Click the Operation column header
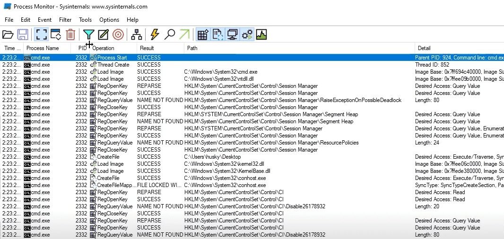This screenshot has width=504, height=239. (x=113, y=48)
